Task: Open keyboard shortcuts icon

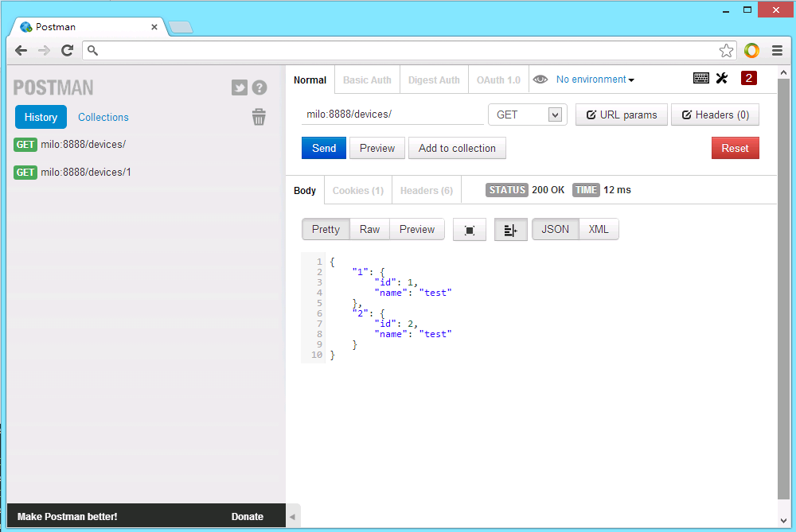Action: 701,78
